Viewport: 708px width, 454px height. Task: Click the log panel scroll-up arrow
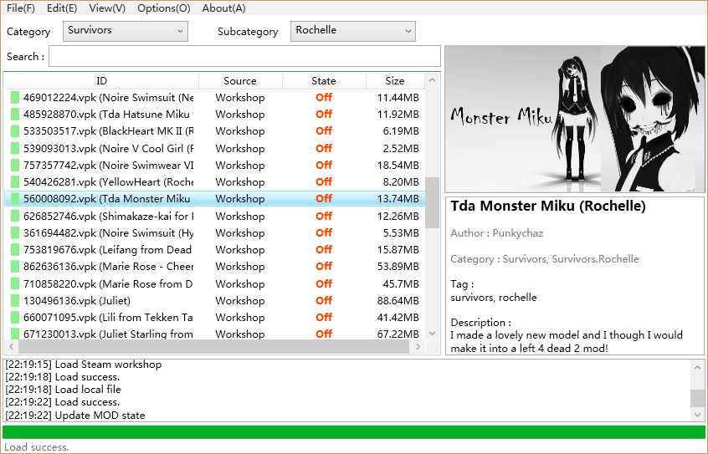[698, 368]
